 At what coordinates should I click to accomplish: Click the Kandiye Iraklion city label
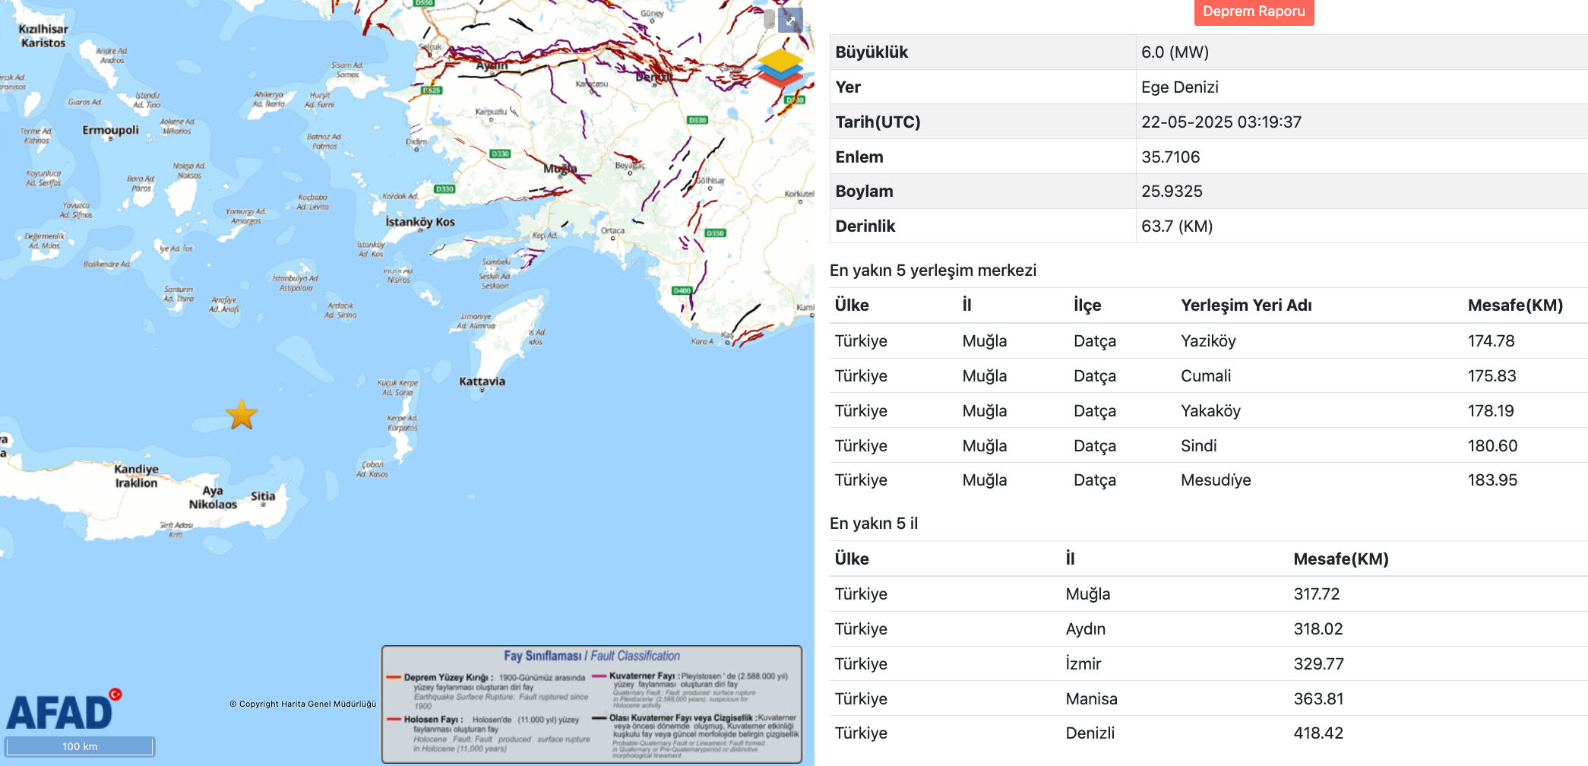click(x=136, y=476)
